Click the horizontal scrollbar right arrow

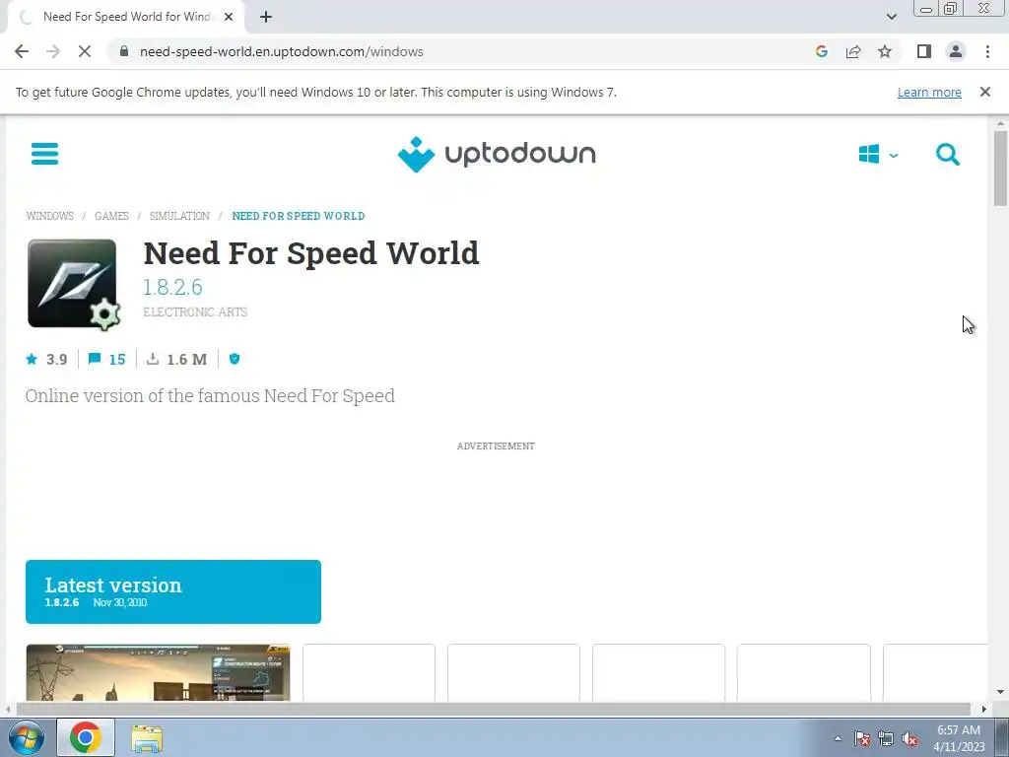(984, 710)
